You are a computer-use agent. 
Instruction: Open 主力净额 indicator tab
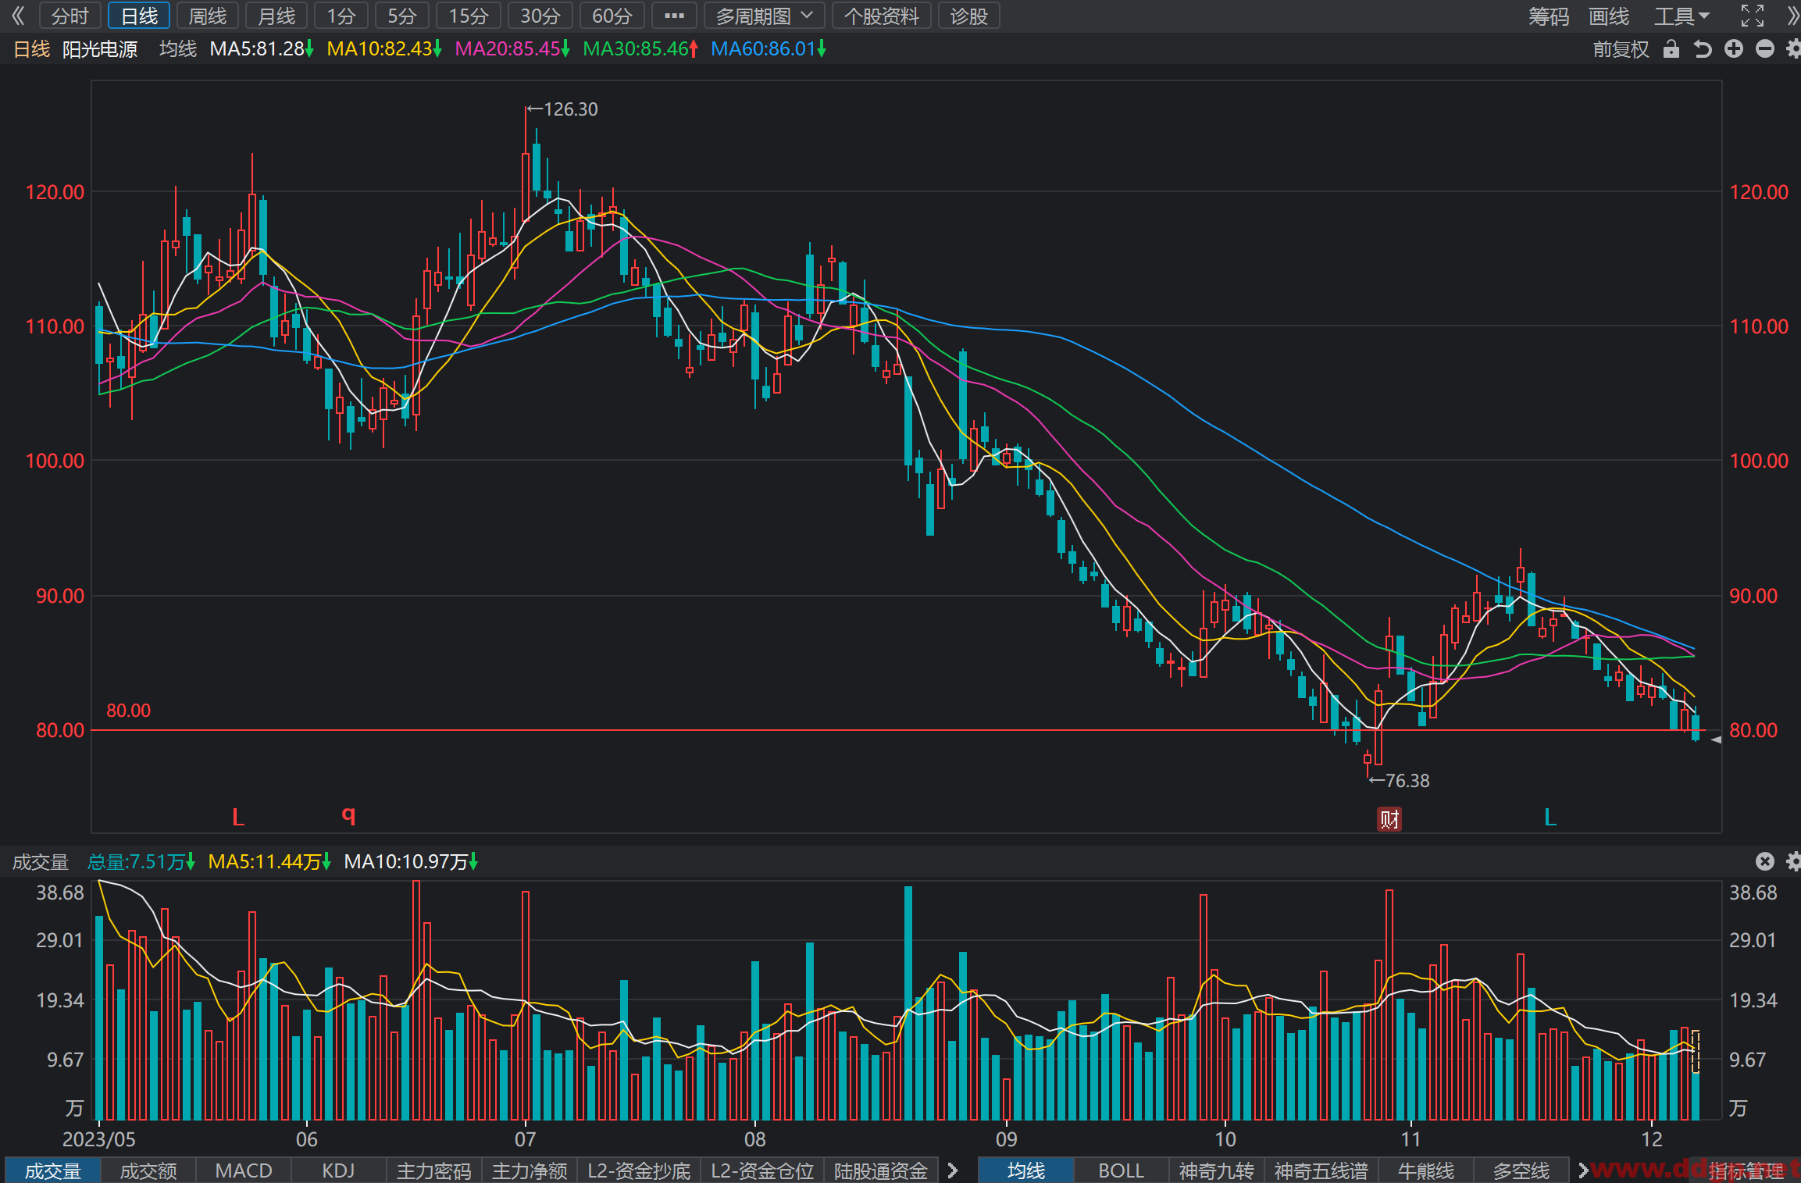[530, 1171]
